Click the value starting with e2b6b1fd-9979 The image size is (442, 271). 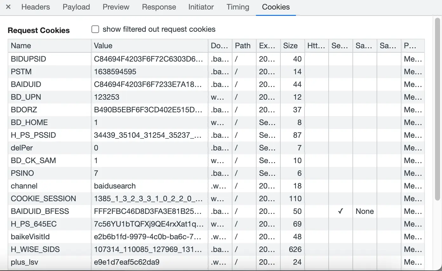pyautogui.click(x=148, y=237)
